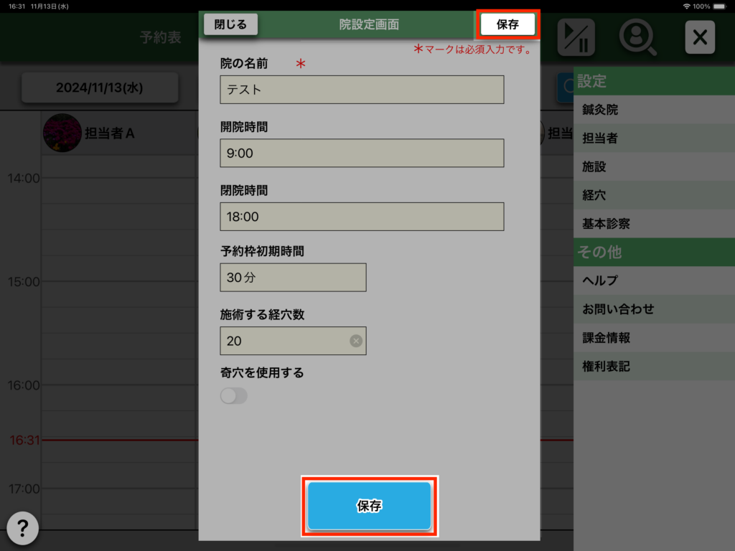Image resolution: width=735 pixels, height=551 pixels.
Task: Click the 院の名前 text field
Action: 362,90
